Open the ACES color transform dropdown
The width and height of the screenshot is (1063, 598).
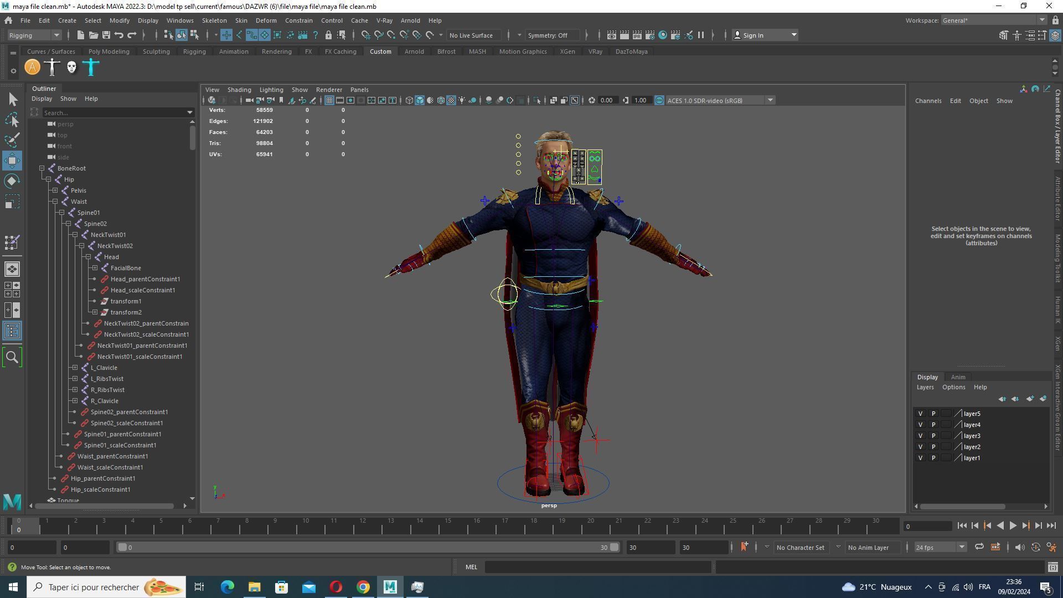719,100
